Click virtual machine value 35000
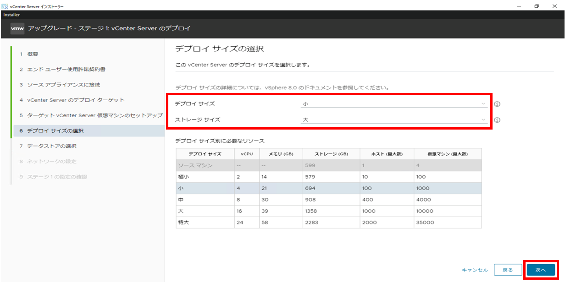This screenshot has width=565, height=282. coord(424,222)
